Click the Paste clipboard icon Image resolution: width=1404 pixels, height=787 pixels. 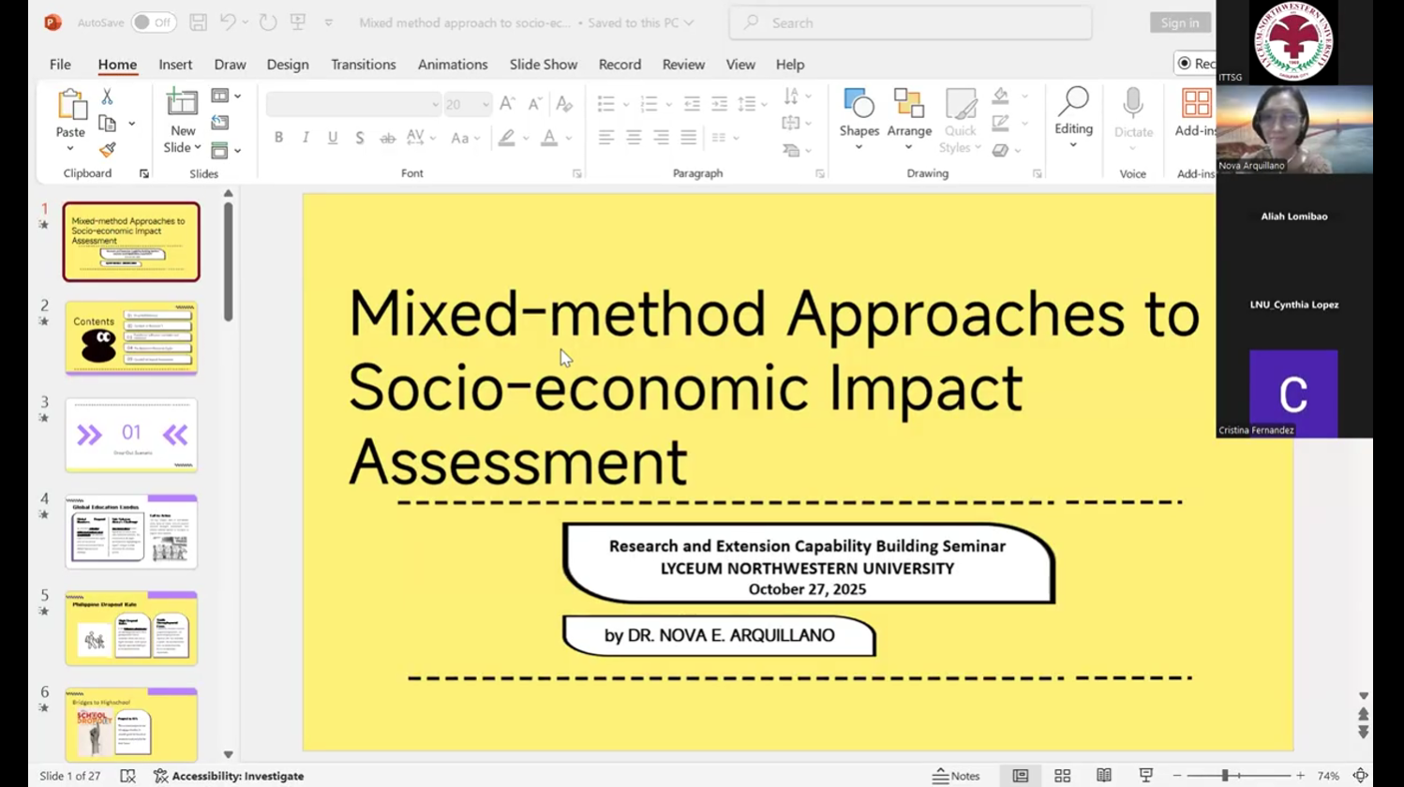(70, 105)
